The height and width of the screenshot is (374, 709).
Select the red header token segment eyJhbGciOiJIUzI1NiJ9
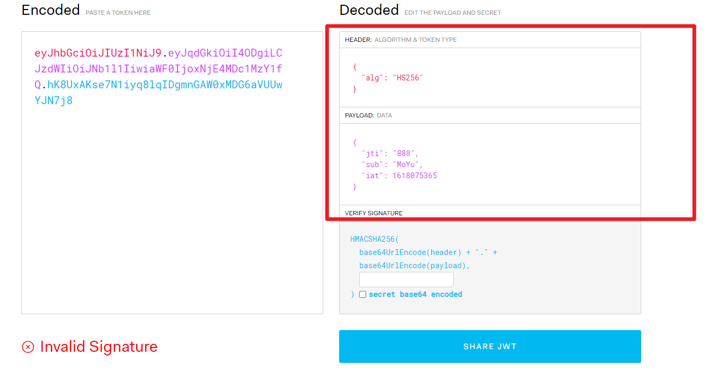coord(98,53)
